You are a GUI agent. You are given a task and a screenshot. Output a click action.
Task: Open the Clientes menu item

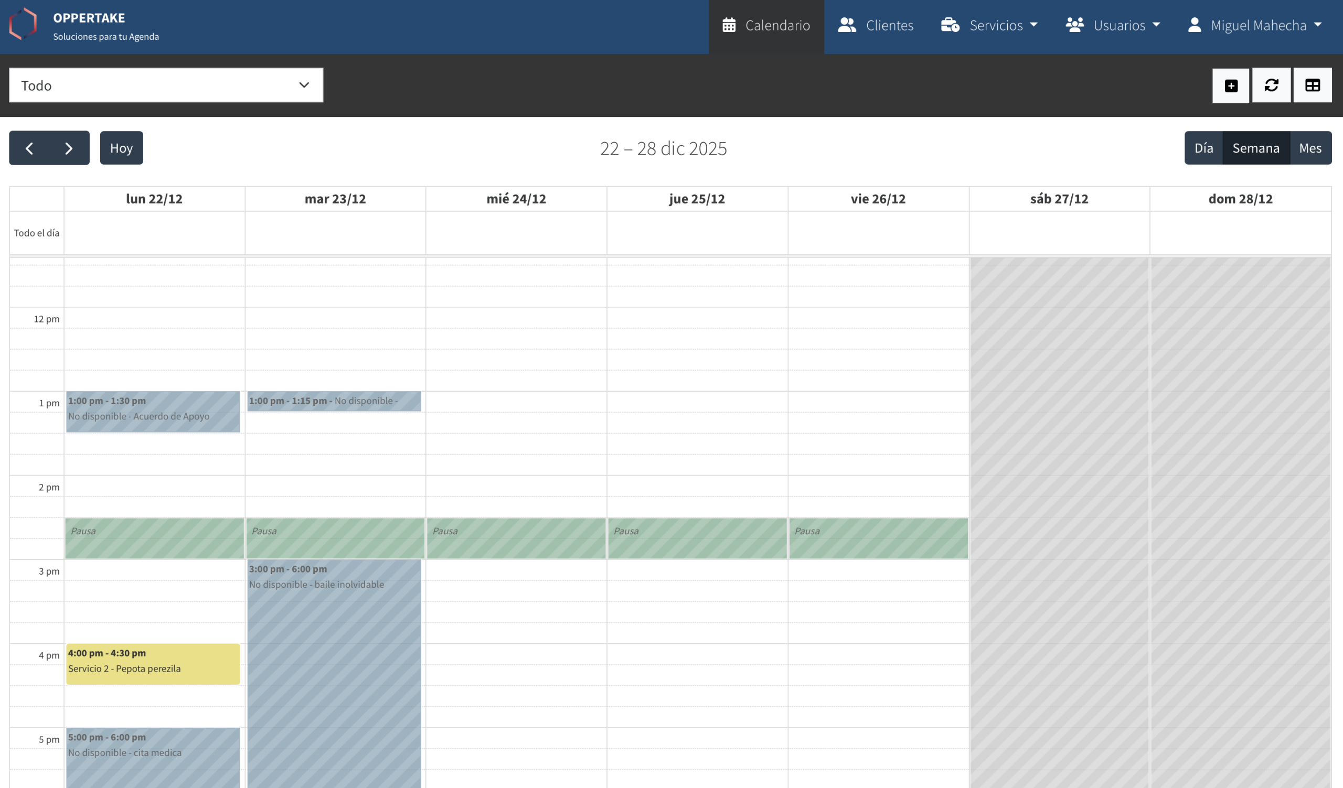876,26
